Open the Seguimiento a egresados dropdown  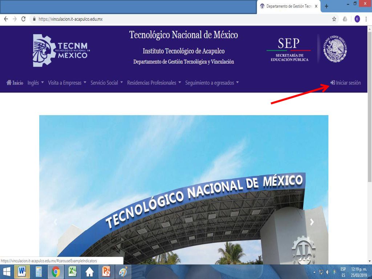coord(212,82)
